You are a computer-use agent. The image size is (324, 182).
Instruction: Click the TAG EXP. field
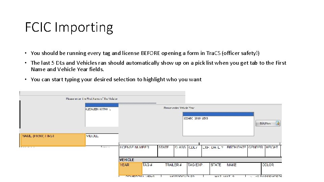coord(198,169)
